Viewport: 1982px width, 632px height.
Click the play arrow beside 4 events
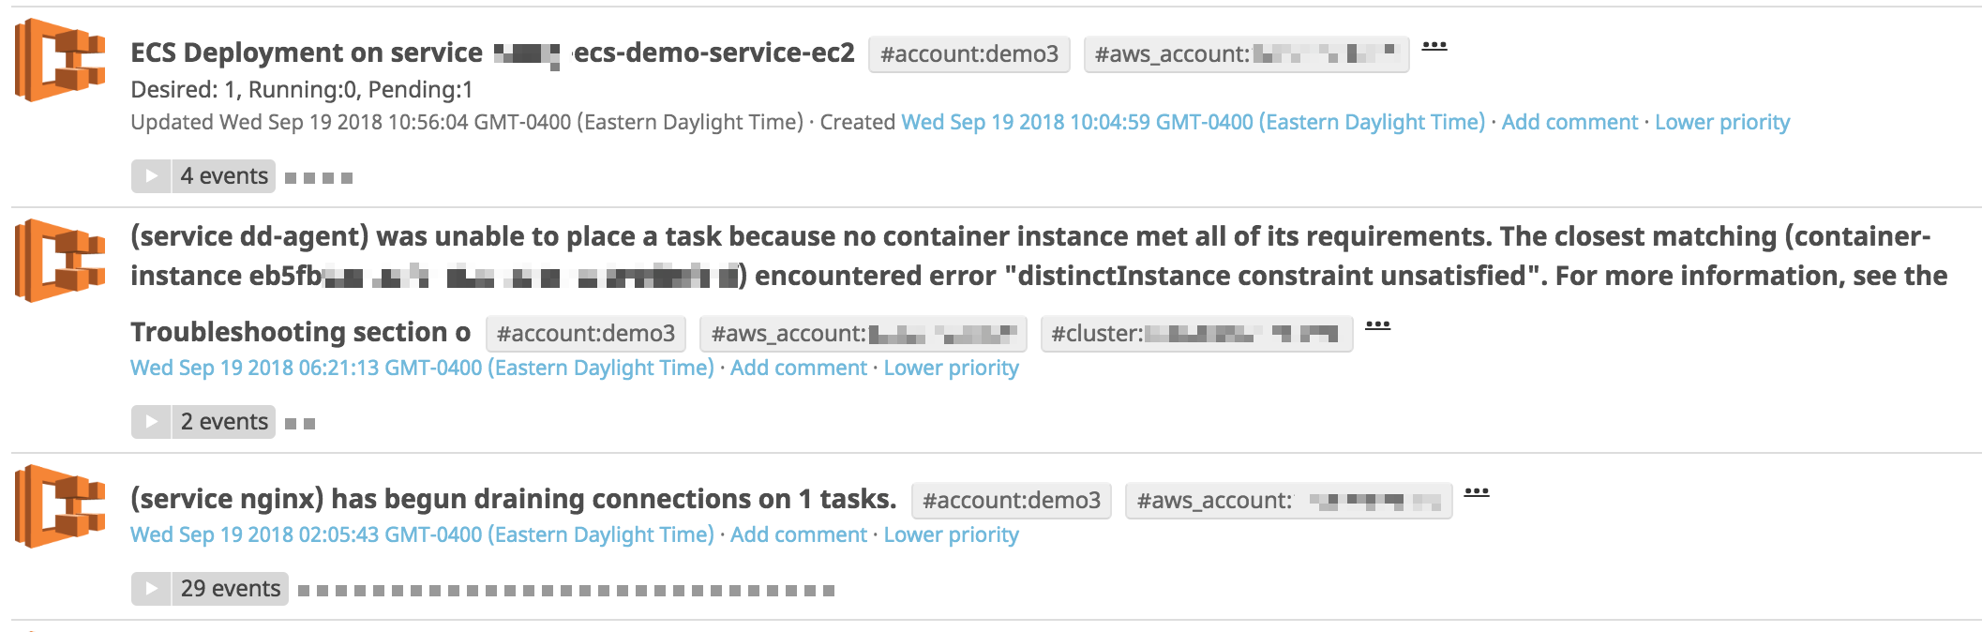(151, 176)
